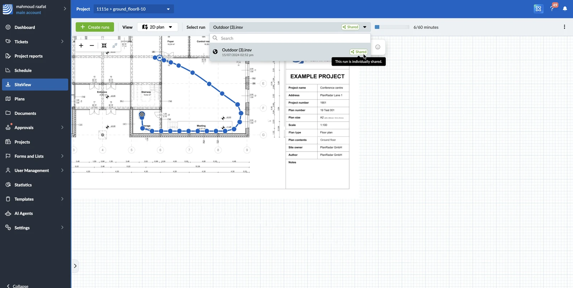Click the green Shared badge in run list
The width and height of the screenshot is (573, 288).
[358, 52]
